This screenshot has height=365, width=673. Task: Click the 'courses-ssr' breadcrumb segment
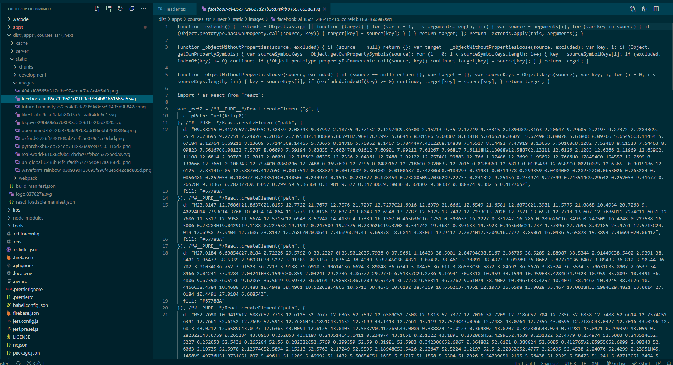tap(199, 19)
